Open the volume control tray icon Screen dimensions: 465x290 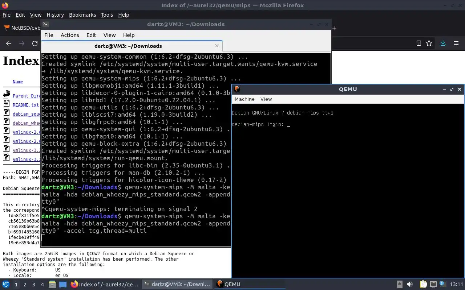[410, 284]
